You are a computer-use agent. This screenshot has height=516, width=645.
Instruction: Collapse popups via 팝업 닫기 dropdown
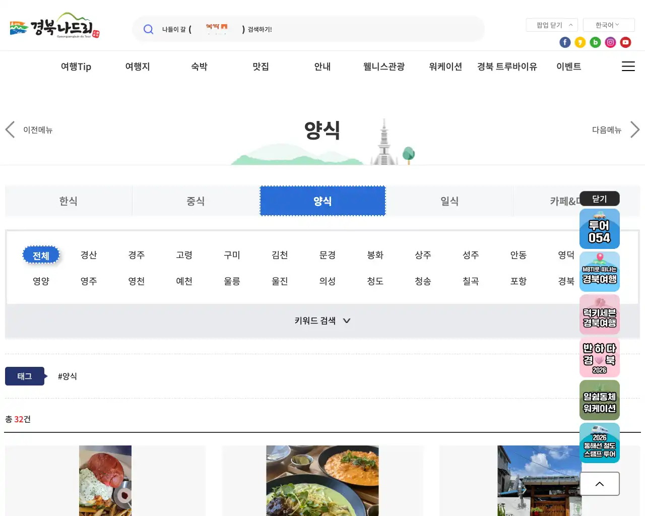[x=552, y=25]
